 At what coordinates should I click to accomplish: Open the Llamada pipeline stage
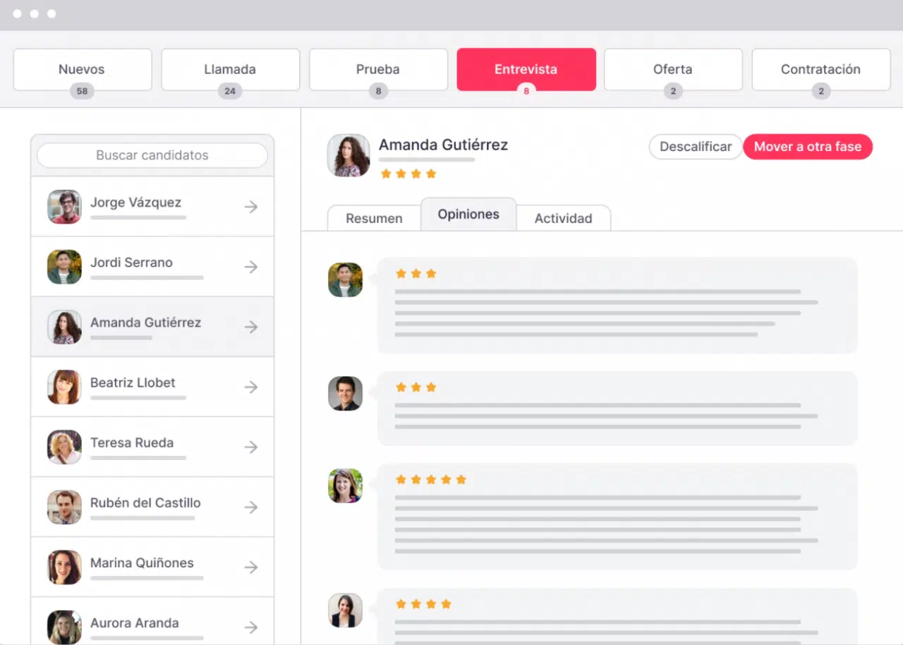pos(230,69)
